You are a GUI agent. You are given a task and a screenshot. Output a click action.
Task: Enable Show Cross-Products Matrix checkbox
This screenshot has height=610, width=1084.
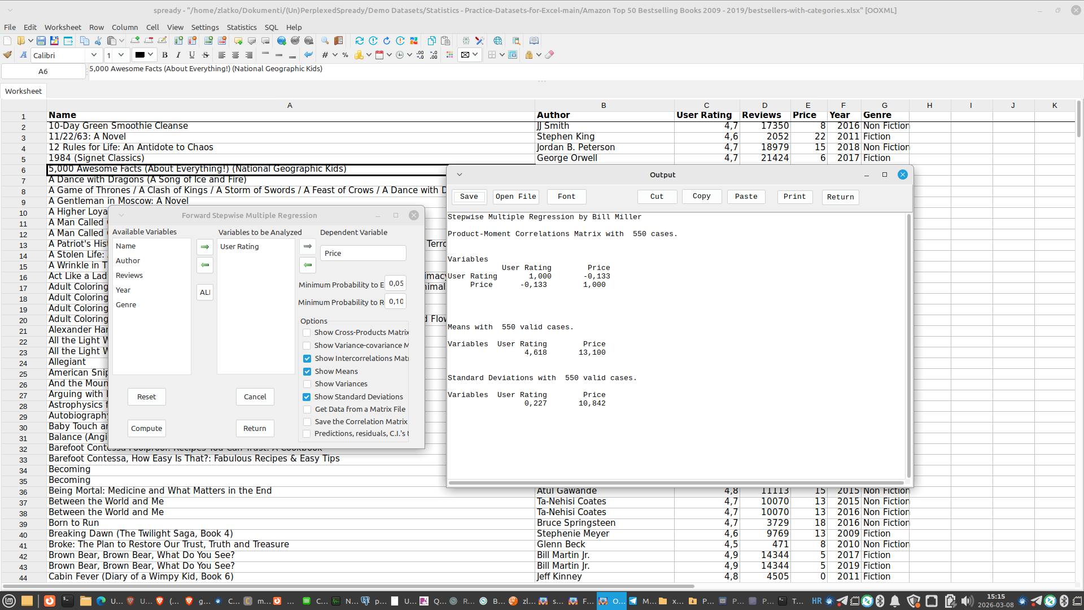(307, 333)
